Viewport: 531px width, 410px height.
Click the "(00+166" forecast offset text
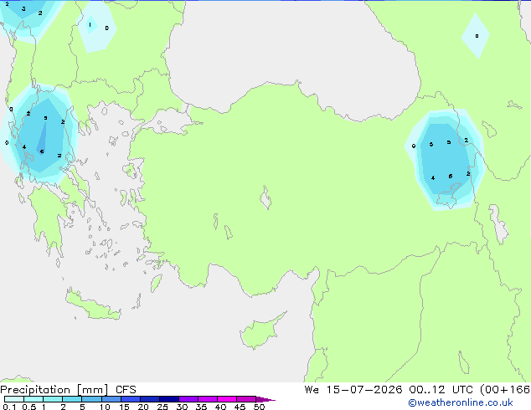pyautogui.click(x=505, y=389)
